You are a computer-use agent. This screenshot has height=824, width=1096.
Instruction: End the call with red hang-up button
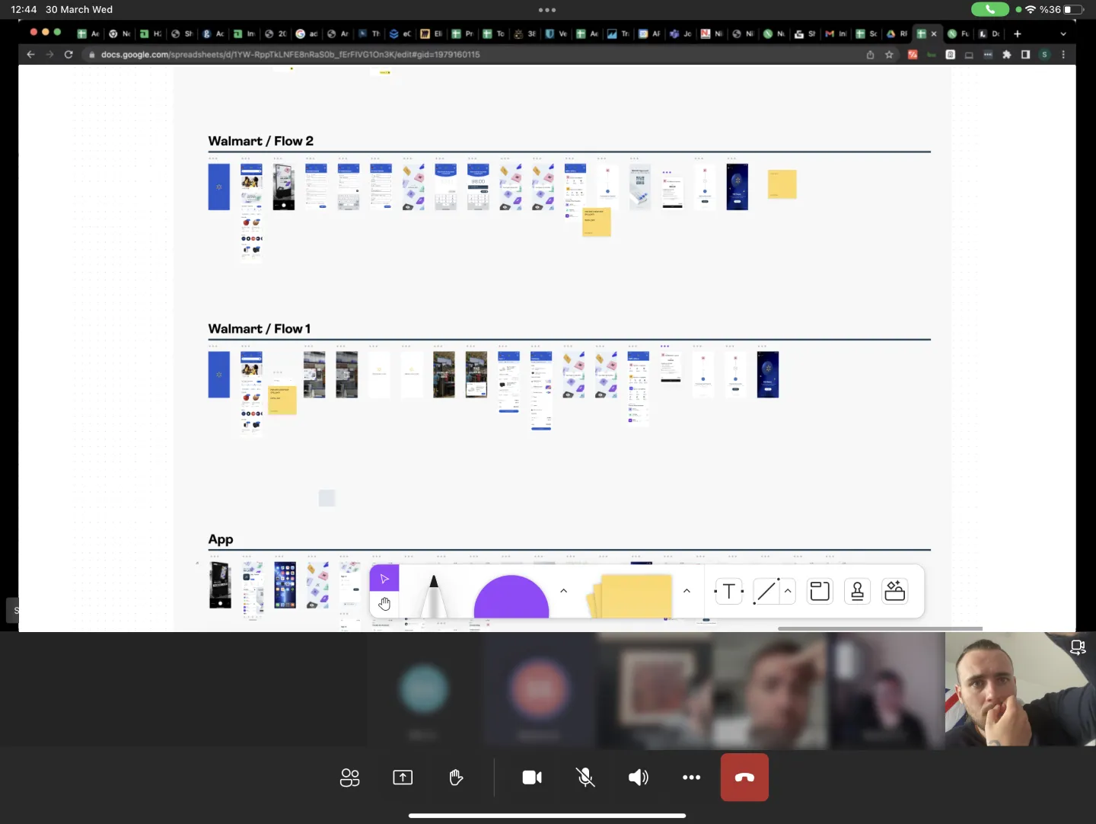(744, 778)
